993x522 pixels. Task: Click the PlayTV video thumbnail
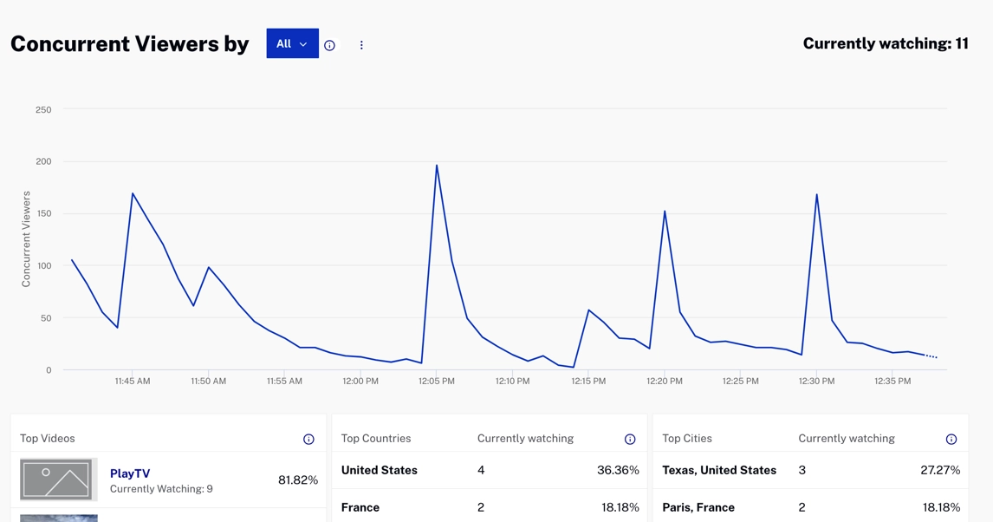click(x=58, y=480)
